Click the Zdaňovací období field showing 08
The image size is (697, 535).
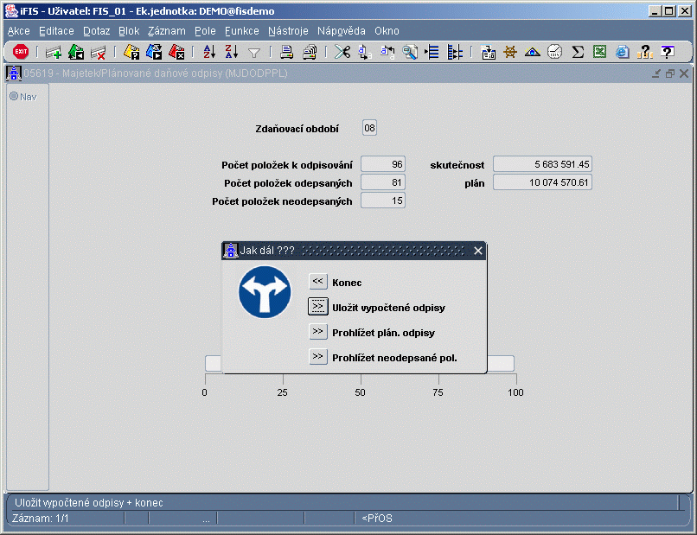369,128
